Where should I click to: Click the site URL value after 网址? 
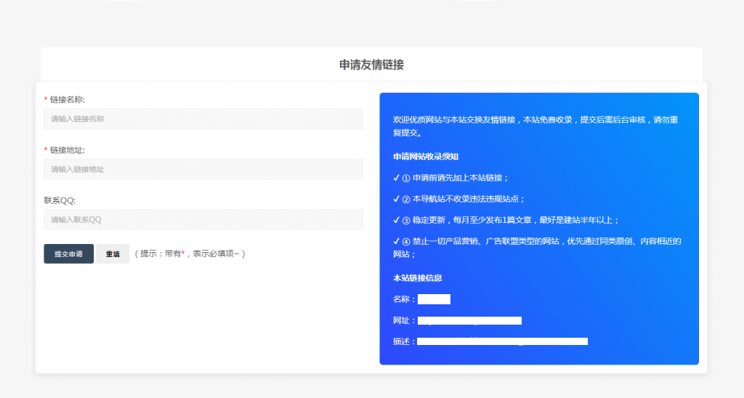469,320
